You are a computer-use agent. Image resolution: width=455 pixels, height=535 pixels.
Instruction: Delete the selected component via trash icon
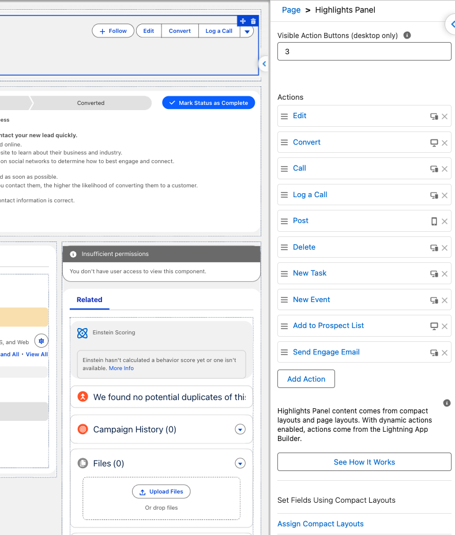tap(253, 21)
